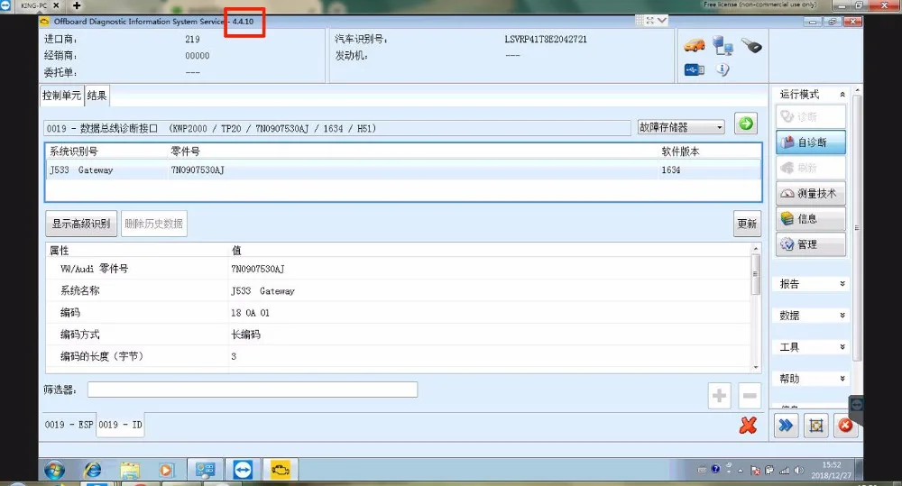Click the 零件号 column header
The width and height of the screenshot is (902, 486).
tap(185, 151)
